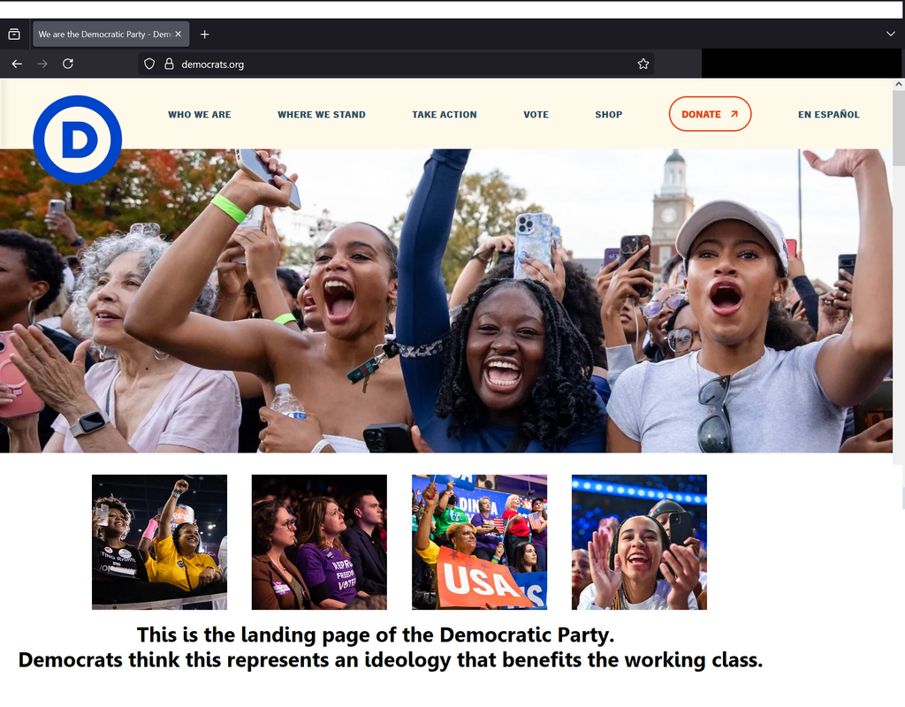Reload the democrats.org page

point(67,64)
